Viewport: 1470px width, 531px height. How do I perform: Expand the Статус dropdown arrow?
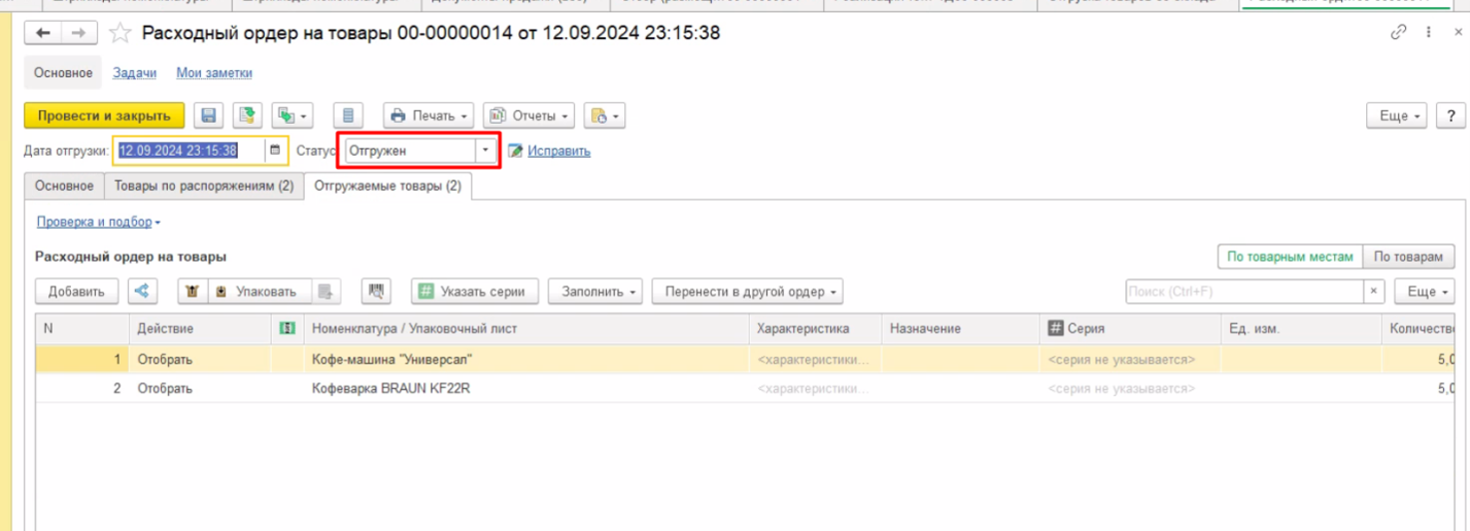(x=485, y=151)
